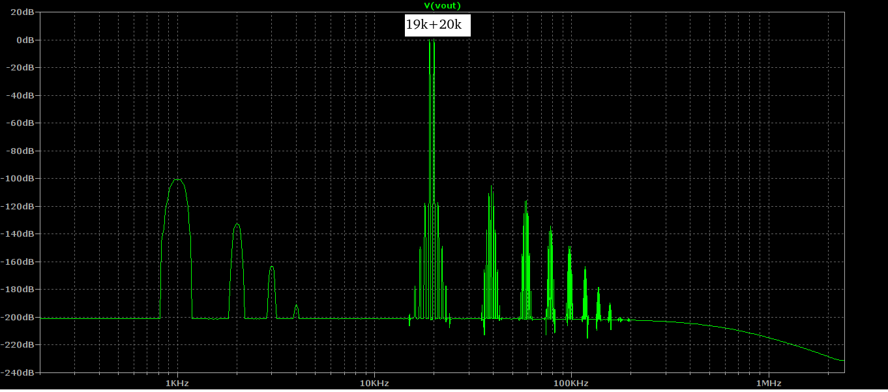This screenshot has width=888, height=392.
Task: Click the -220dB vertical axis label
Action: click(x=19, y=345)
